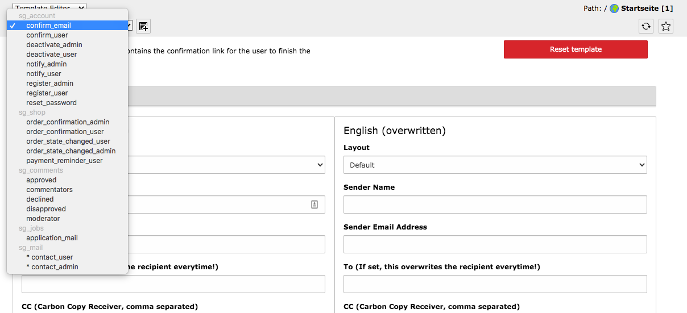Viewport: 687px width, 313px height.
Task: Click the English Sender Name input field
Action: click(495, 205)
